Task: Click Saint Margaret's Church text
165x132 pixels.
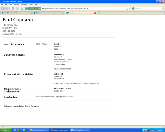Action: click(63, 59)
